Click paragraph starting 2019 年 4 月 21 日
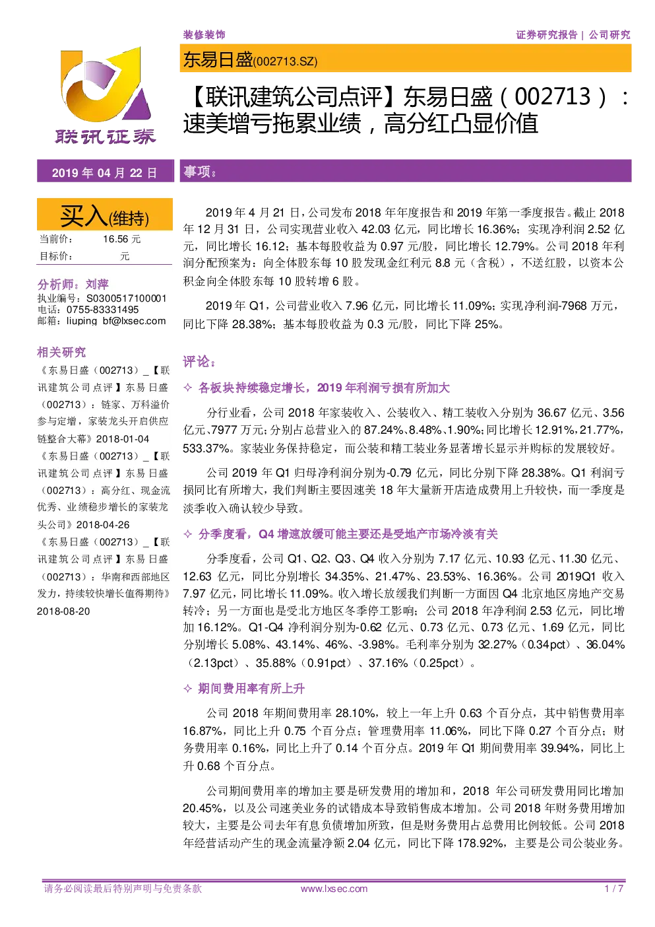 [x=404, y=247]
